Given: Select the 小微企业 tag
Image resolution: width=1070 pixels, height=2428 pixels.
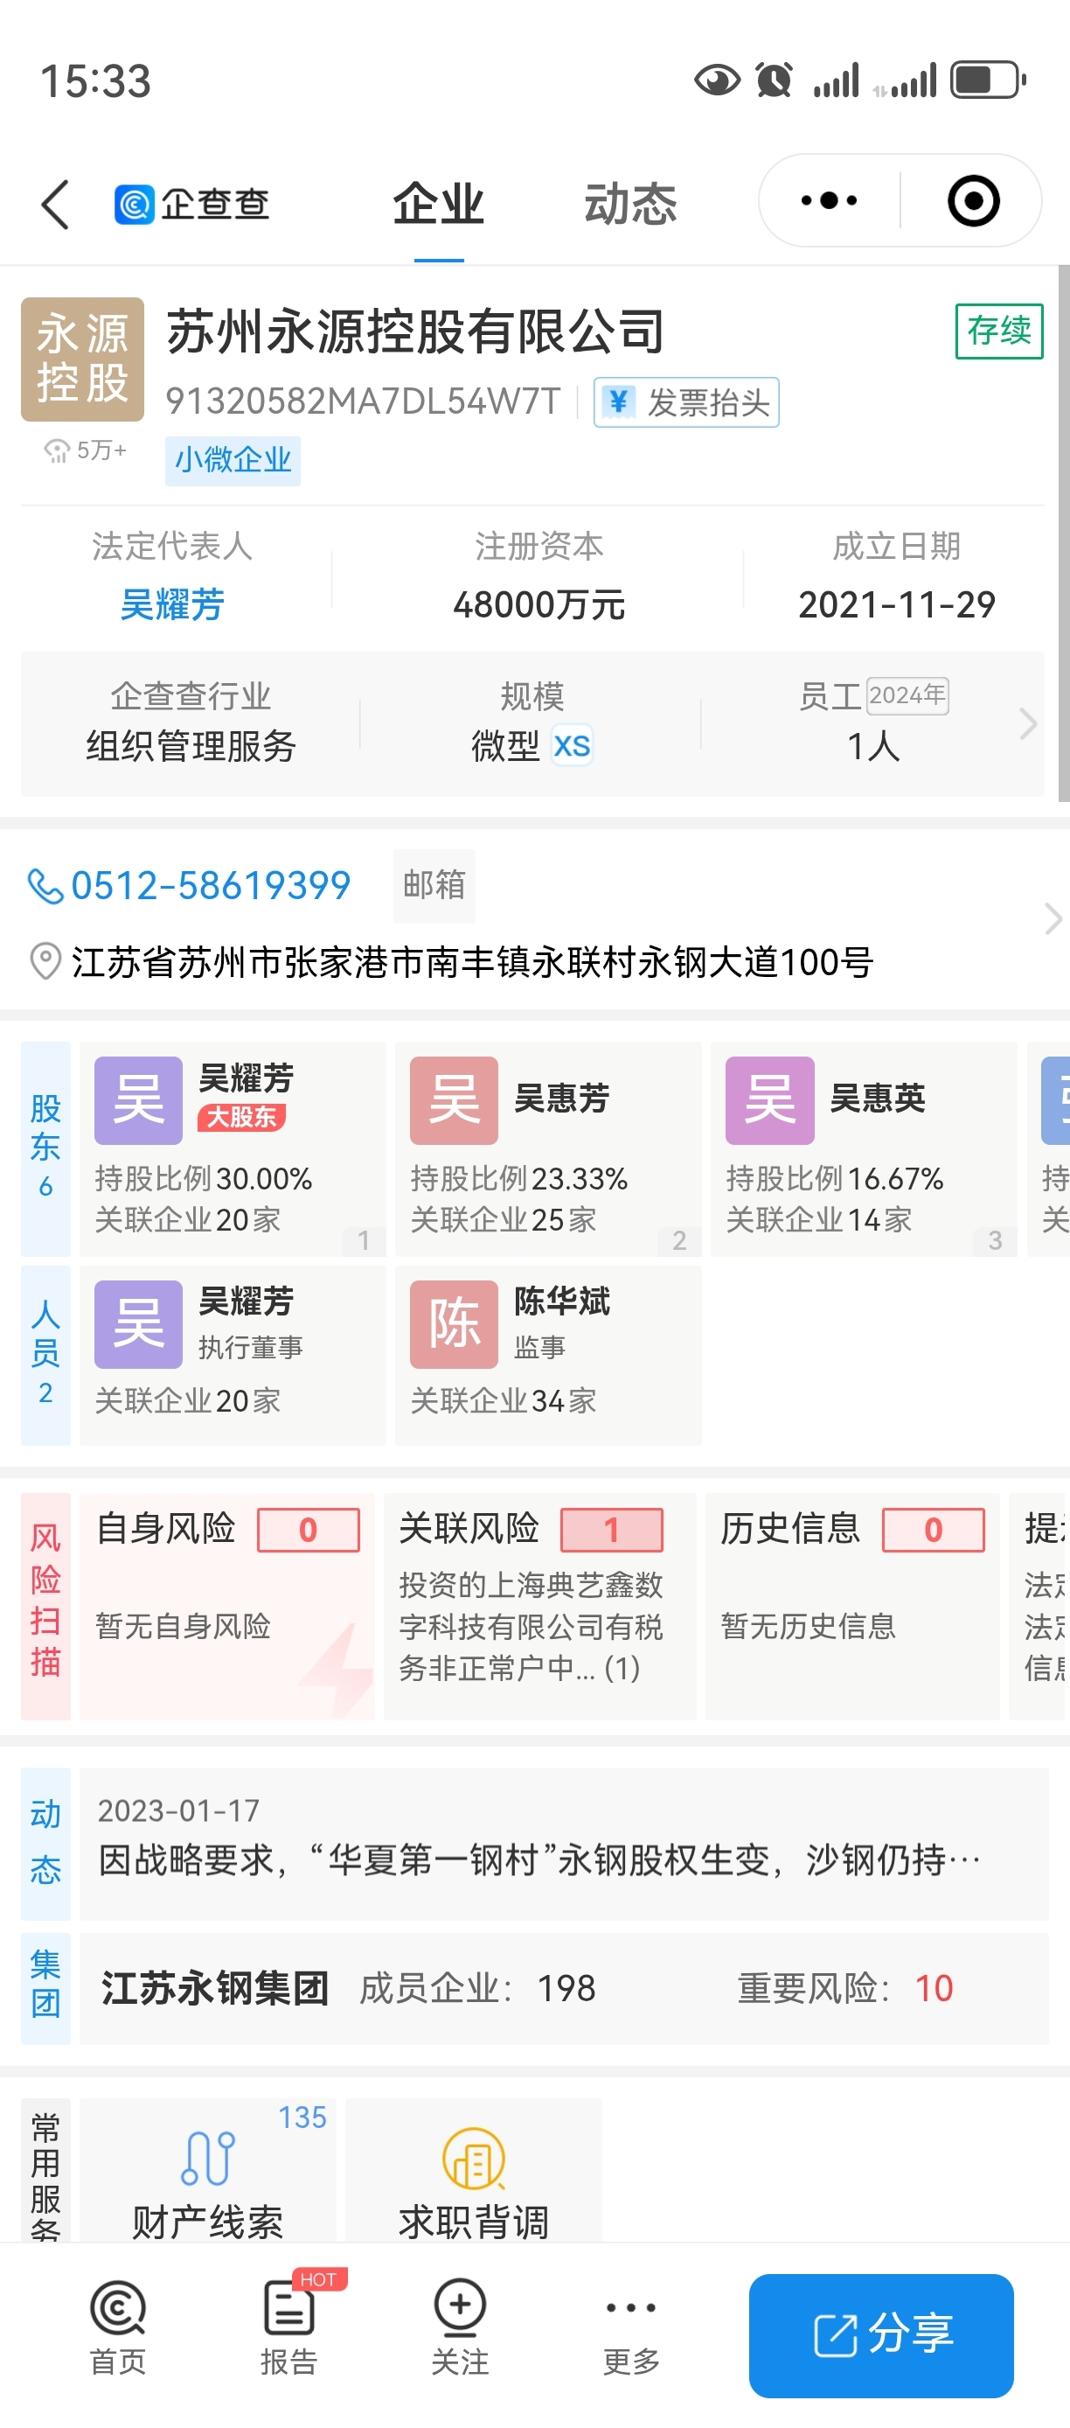Looking at the screenshot, I should pos(233,460).
